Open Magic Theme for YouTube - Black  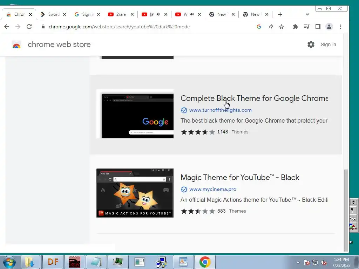240,178
